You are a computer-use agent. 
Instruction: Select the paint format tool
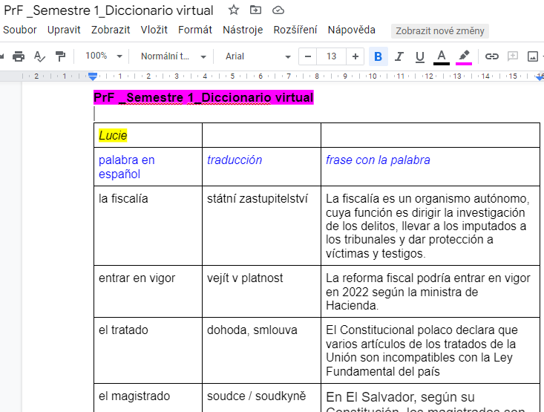(x=60, y=56)
